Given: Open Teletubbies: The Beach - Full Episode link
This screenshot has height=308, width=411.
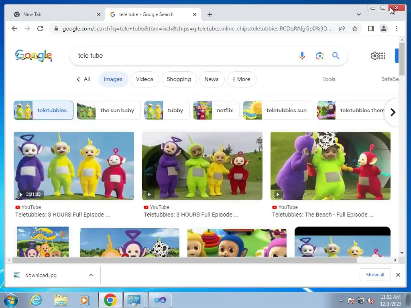Looking at the screenshot, I should (x=323, y=215).
